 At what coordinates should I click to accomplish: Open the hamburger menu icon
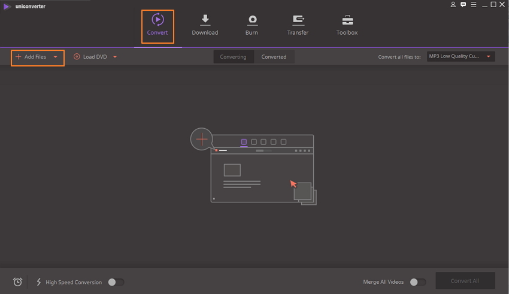click(474, 5)
